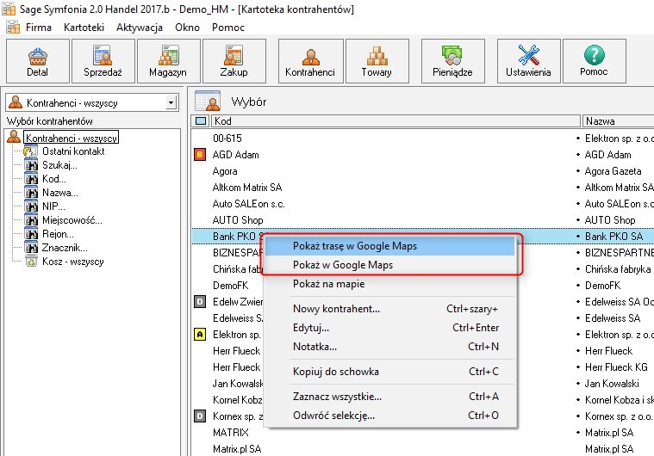The height and width of the screenshot is (456, 654).
Task: Click the D marker beside Edelw Zwier
Action: 200,301
